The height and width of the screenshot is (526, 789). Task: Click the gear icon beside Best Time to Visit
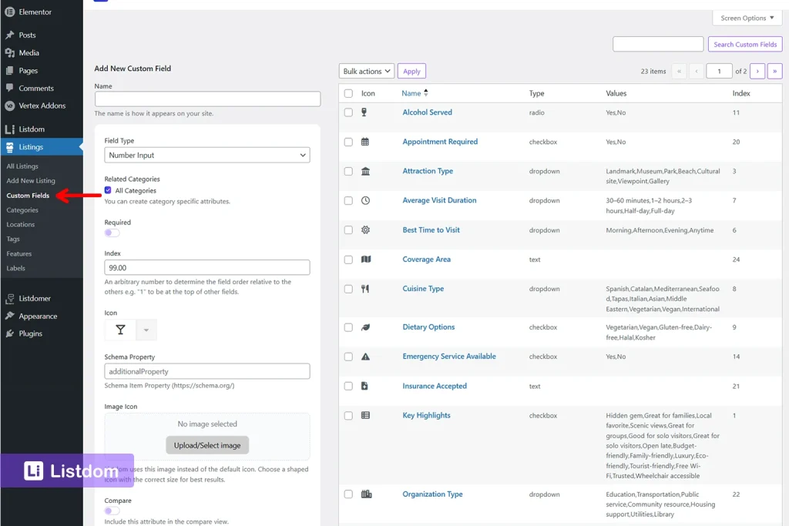(x=365, y=229)
